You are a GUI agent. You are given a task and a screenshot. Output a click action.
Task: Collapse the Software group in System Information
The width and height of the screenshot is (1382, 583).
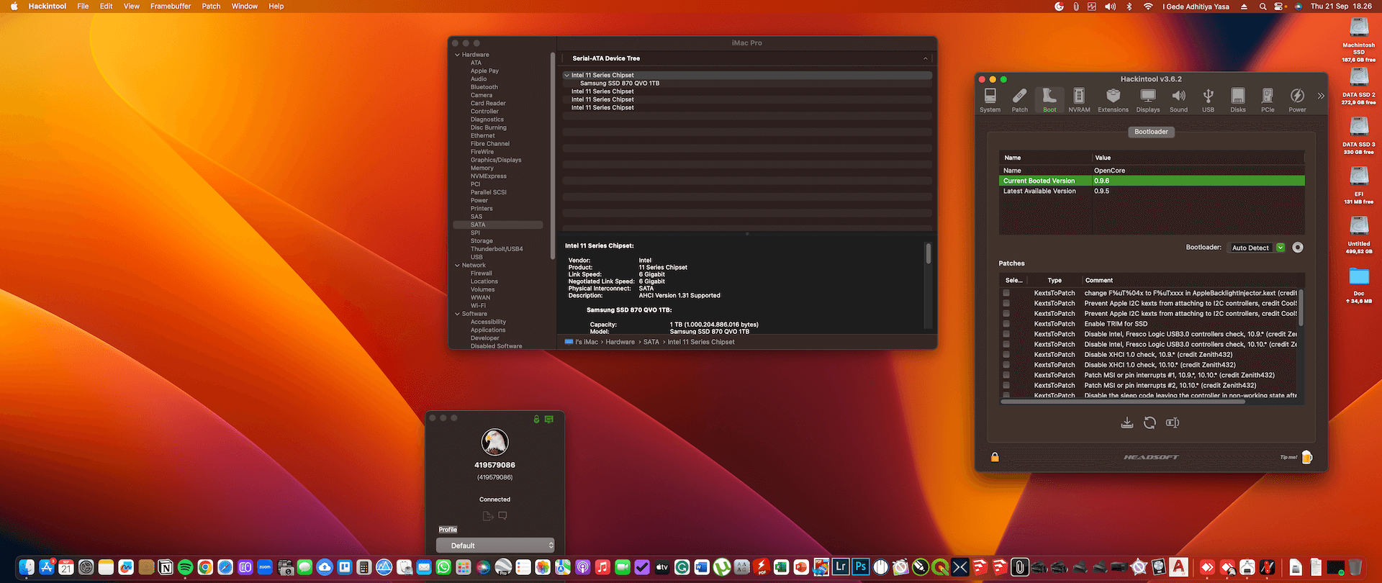tap(457, 314)
